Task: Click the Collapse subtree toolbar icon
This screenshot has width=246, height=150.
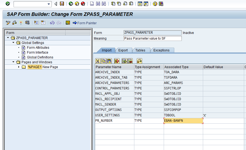Action: click(43, 23)
